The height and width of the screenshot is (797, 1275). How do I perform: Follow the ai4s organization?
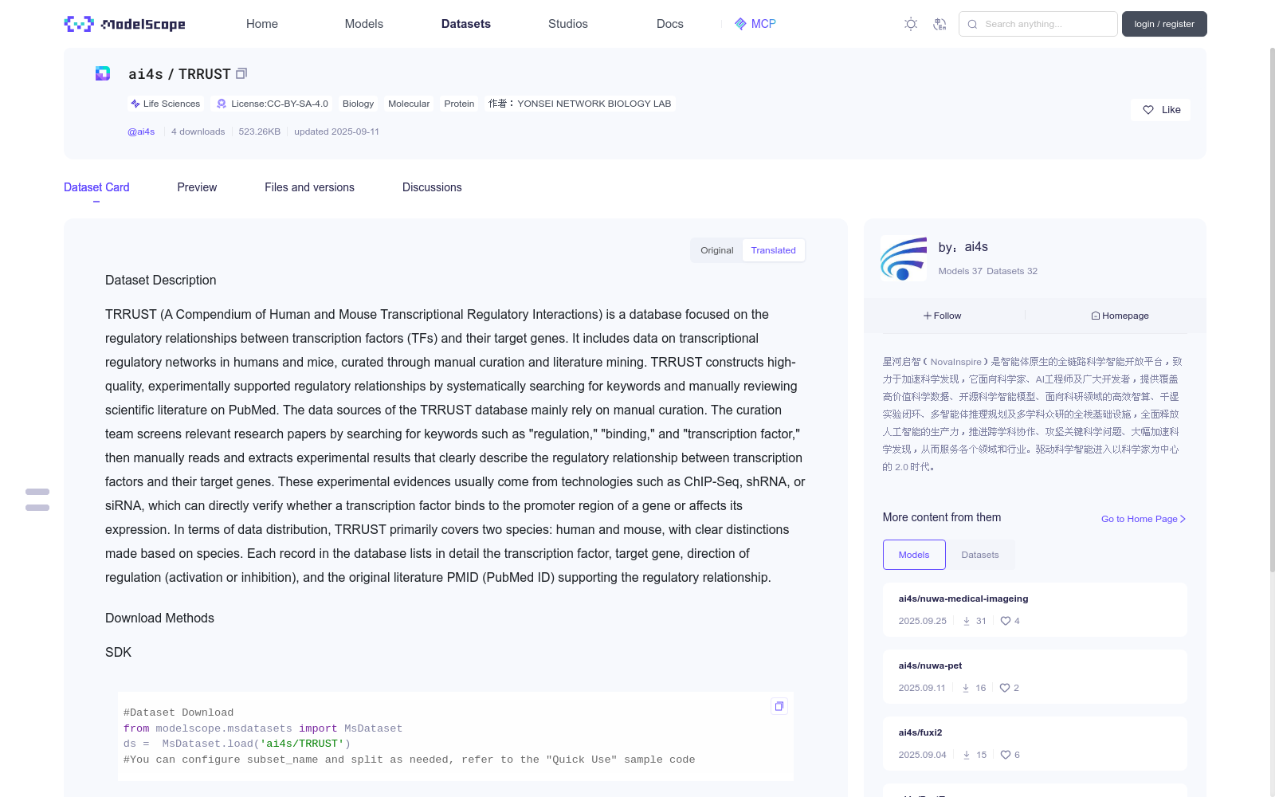point(943,316)
